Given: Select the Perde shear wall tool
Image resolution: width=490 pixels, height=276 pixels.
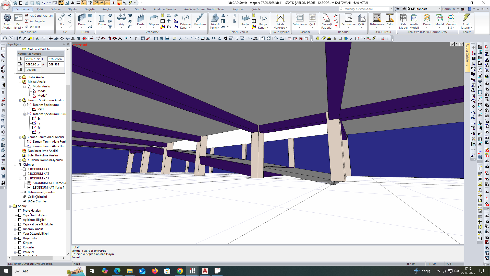Looking at the screenshot, I should coord(141,20).
